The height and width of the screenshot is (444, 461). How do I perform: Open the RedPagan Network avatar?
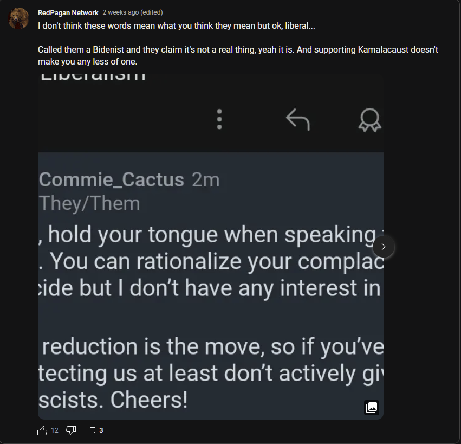[19, 19]
